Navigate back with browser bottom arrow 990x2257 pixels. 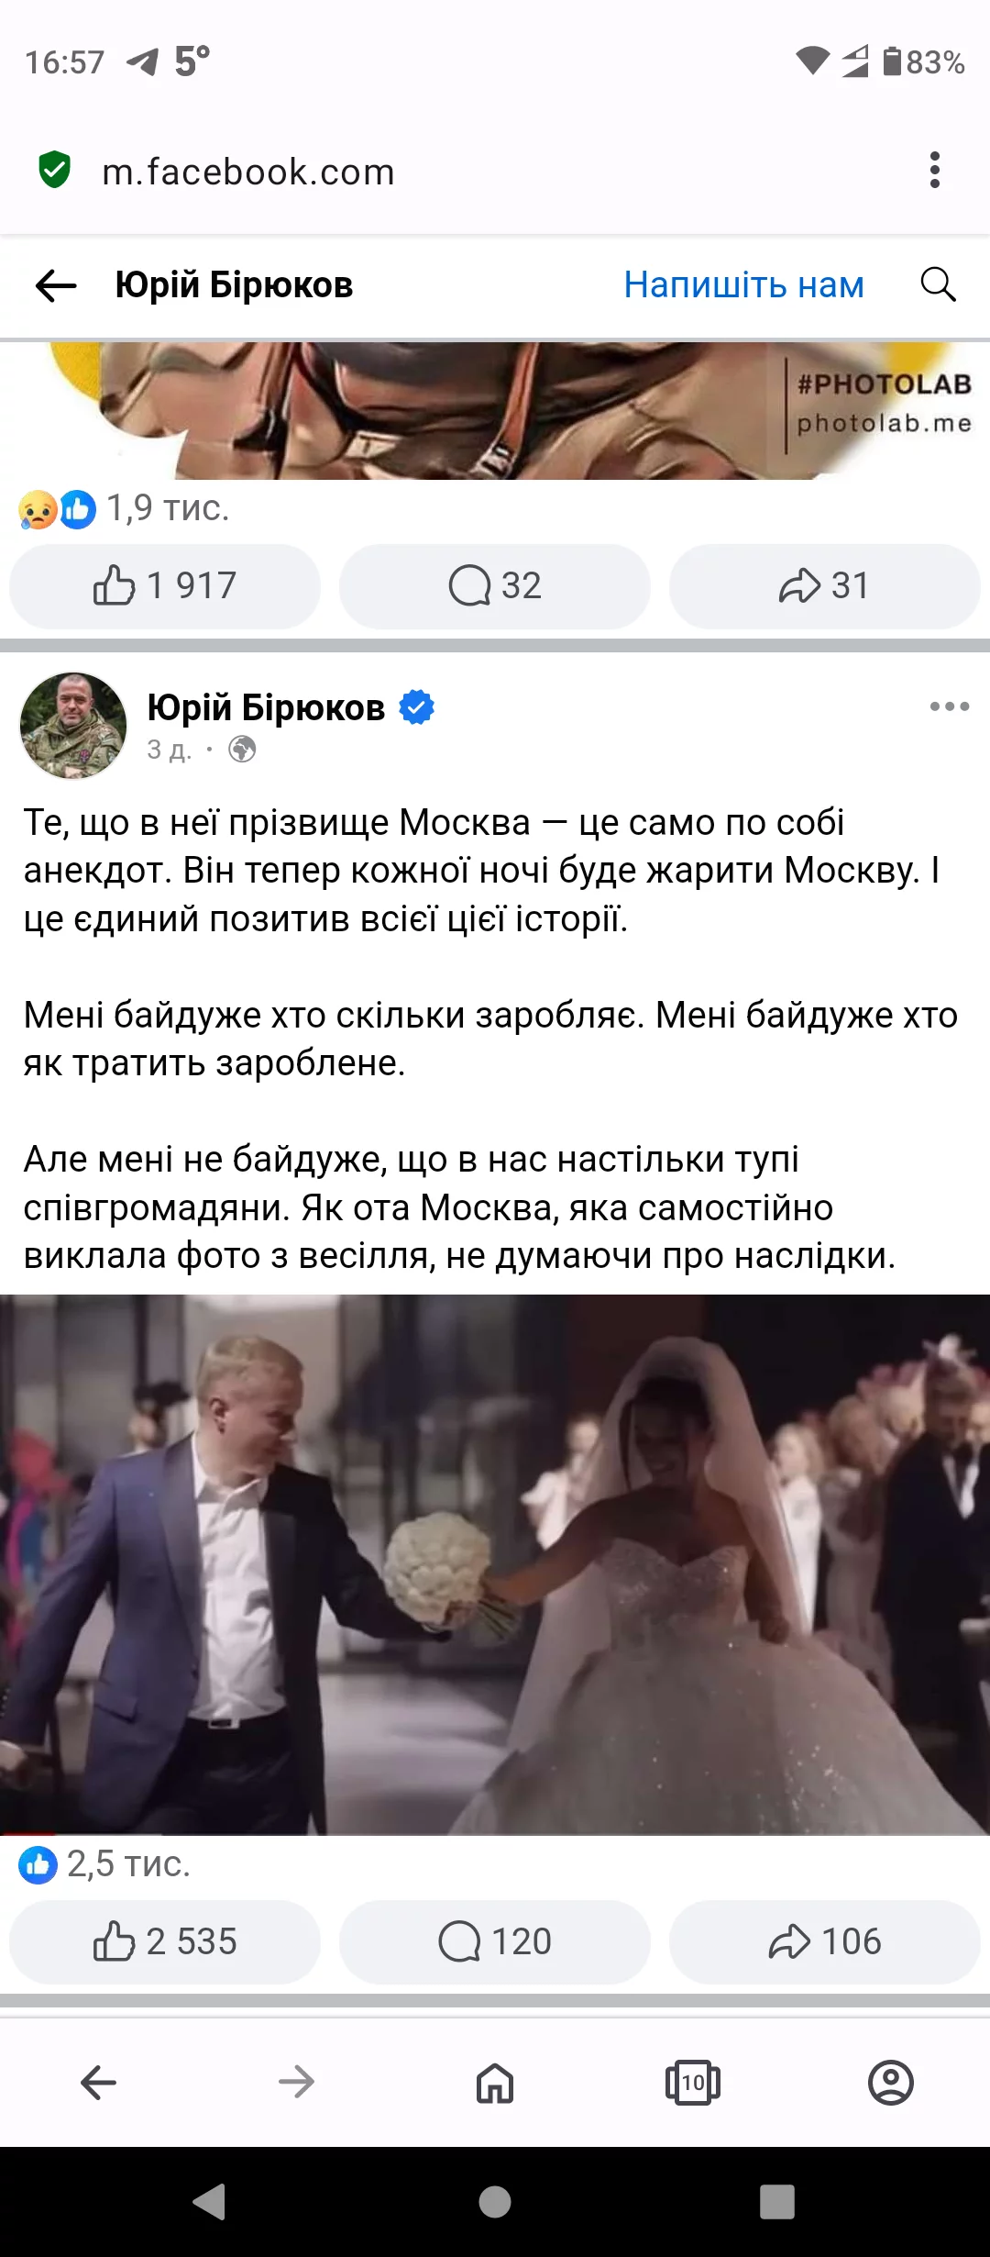(99, 2083)
